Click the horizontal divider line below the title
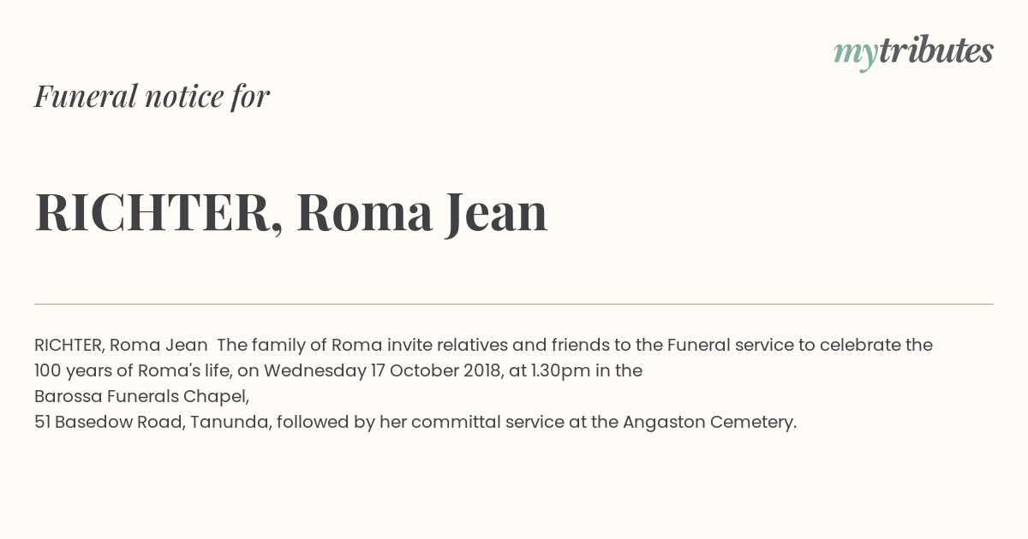Viewport: 1028px width, 539px height. (514, 304)
